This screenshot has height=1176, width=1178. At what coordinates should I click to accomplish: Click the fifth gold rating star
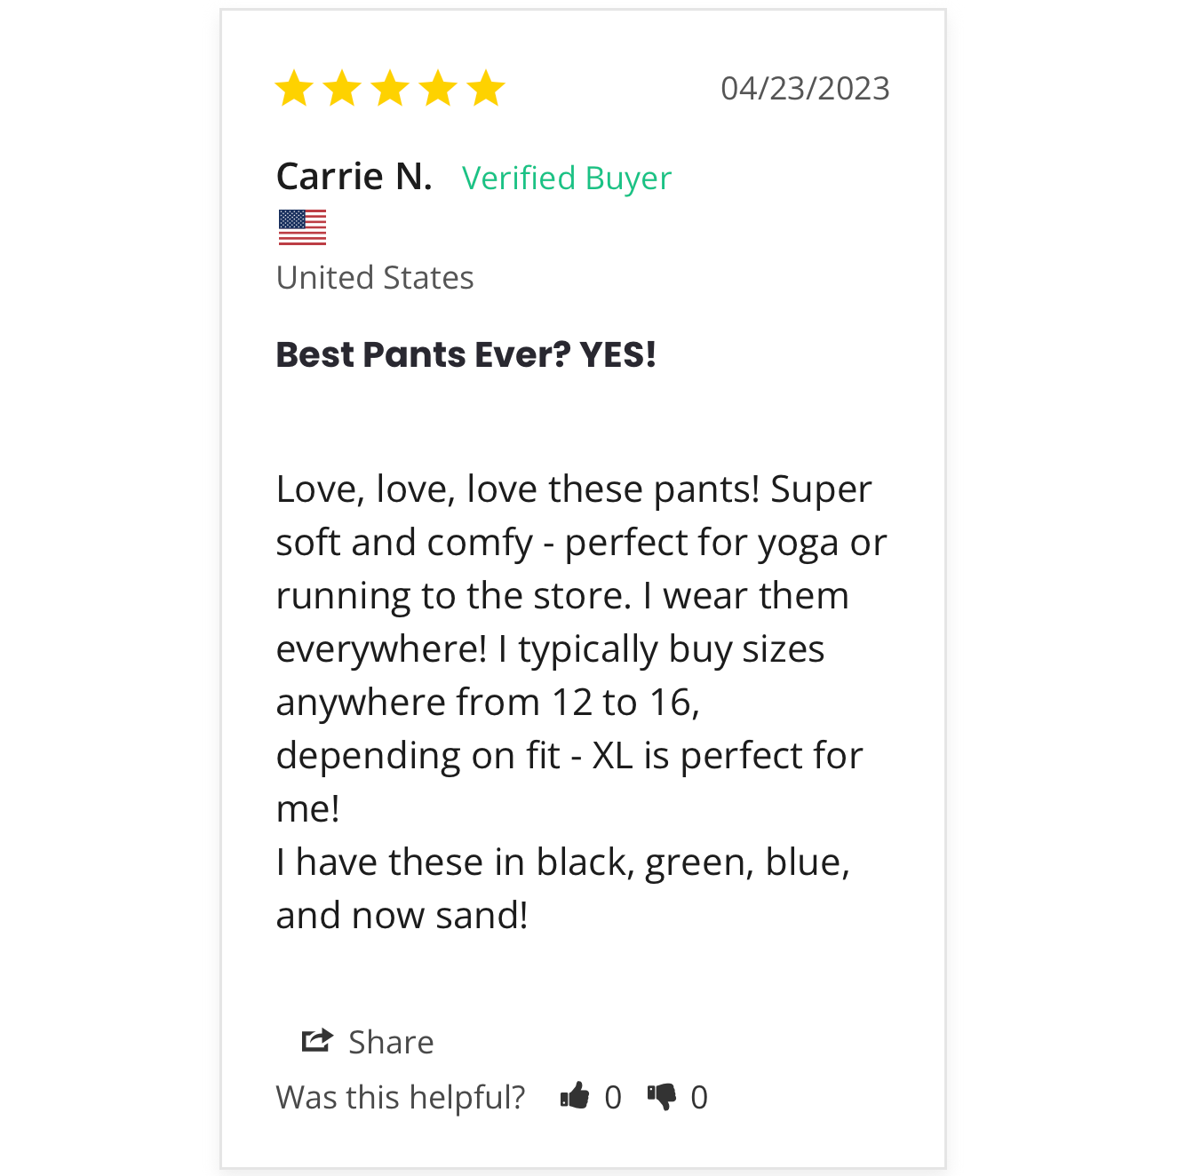click(x=486, y=88)
